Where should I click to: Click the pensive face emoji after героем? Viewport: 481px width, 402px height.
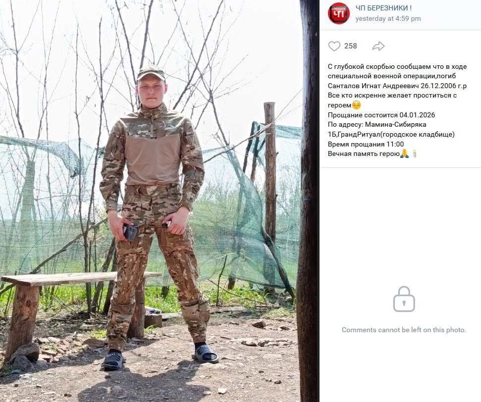point(356,105)
